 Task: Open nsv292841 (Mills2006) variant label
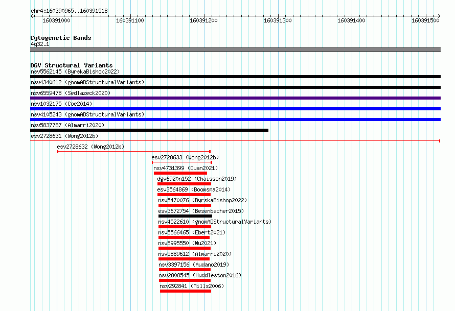(192, 286)
